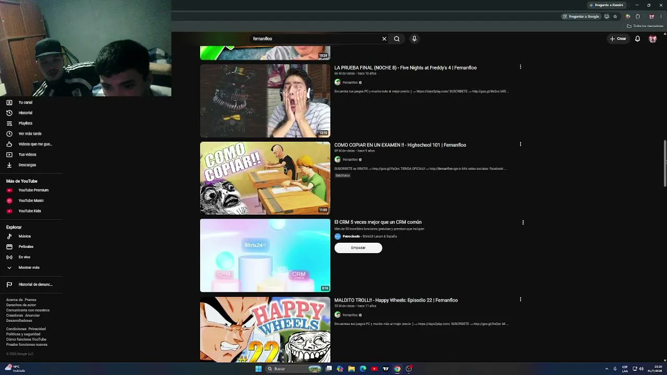Click Preguntar a Google lens button
The width and height of the screenshot is (667, 375).
[x=581, y=17]
